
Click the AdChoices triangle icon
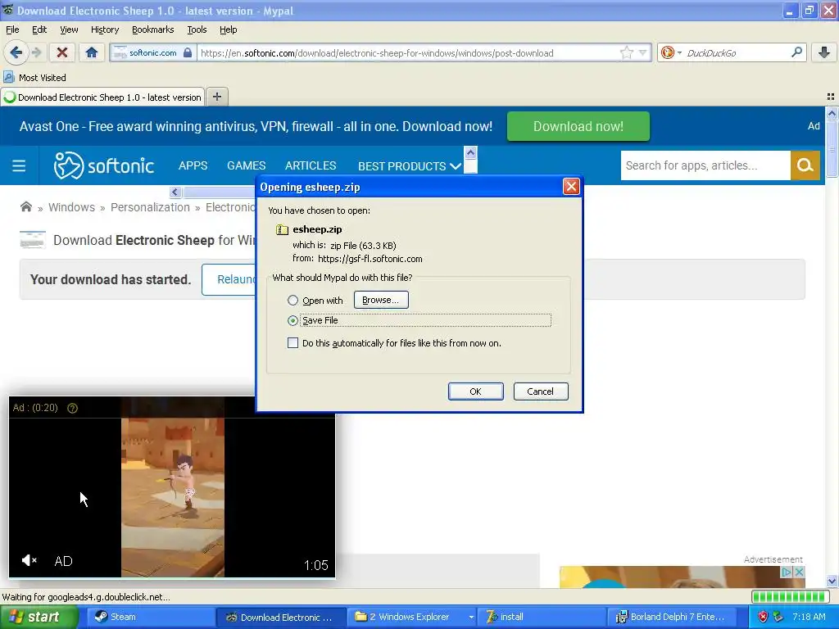pos(787,572)
